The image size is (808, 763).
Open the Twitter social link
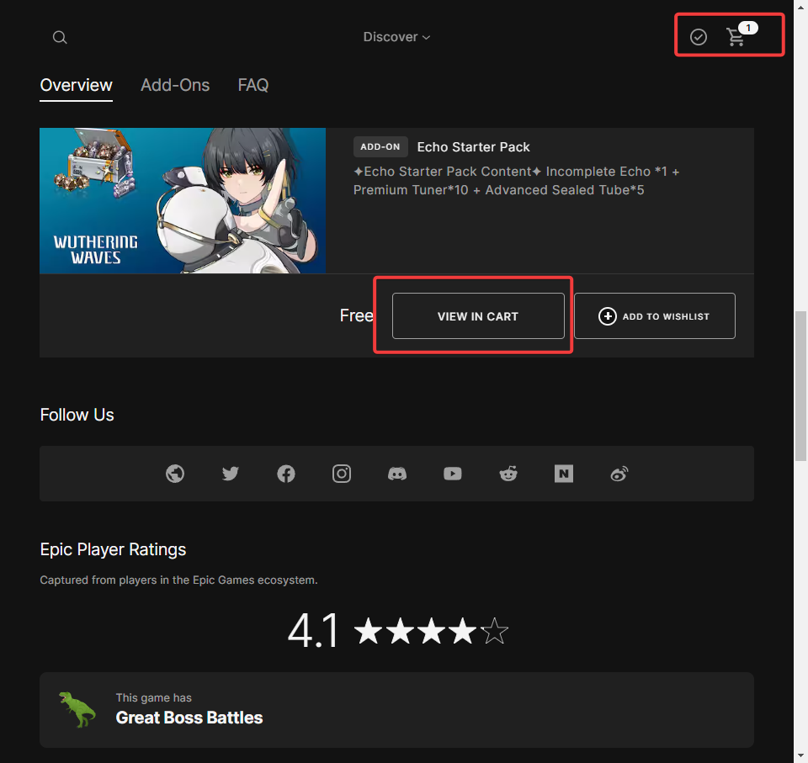click(231, 474)
